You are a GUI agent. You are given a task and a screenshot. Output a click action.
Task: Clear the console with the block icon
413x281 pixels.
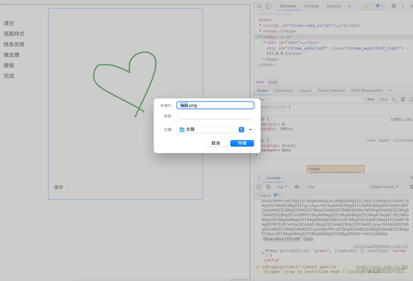269,187
